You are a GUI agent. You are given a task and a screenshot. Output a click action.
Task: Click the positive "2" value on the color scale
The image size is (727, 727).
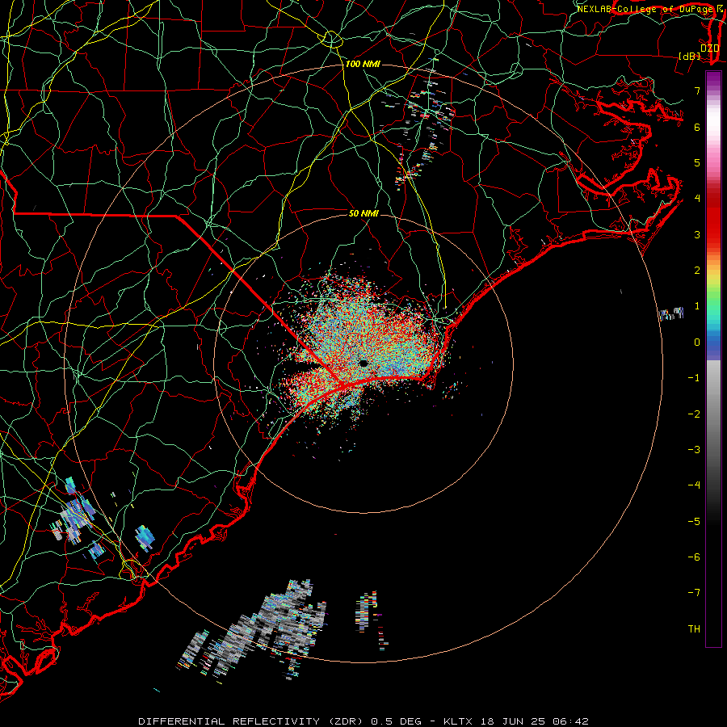tap(697, 271)
